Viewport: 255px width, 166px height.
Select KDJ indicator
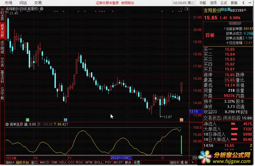(62, 162)
